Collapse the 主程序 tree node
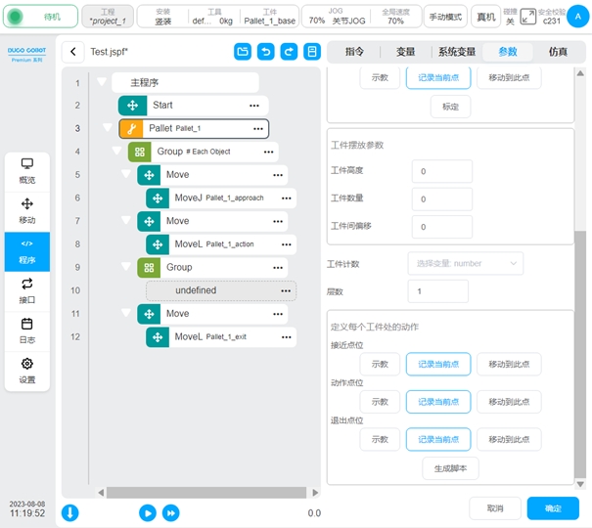 point(101,82)
